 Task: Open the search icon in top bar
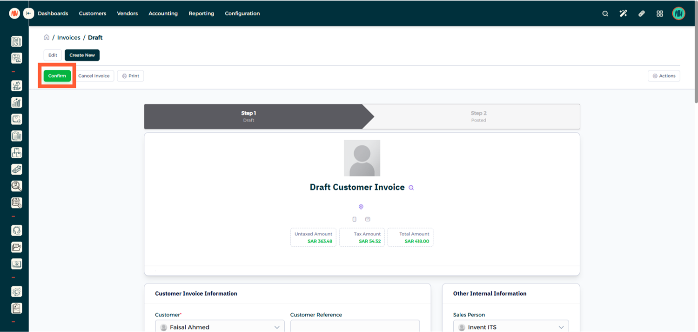[x=605, y=14]
